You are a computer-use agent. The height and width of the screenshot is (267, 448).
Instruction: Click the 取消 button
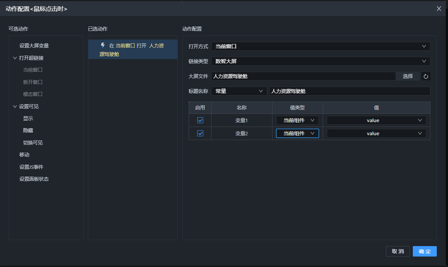tap(397, 251)
